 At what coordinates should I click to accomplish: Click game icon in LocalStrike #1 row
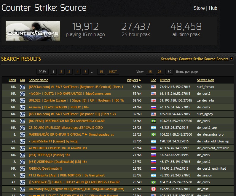[23, 142]
